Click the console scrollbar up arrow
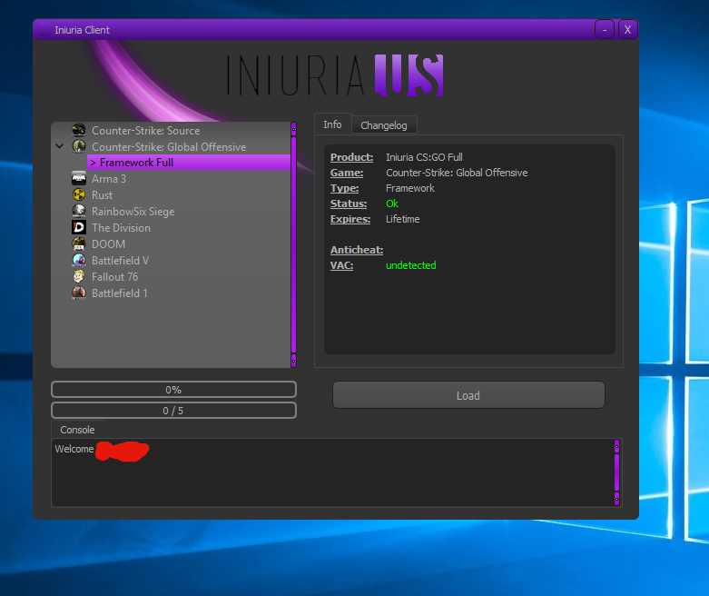Screen dimensions: 709x596 tap(616, 447)
